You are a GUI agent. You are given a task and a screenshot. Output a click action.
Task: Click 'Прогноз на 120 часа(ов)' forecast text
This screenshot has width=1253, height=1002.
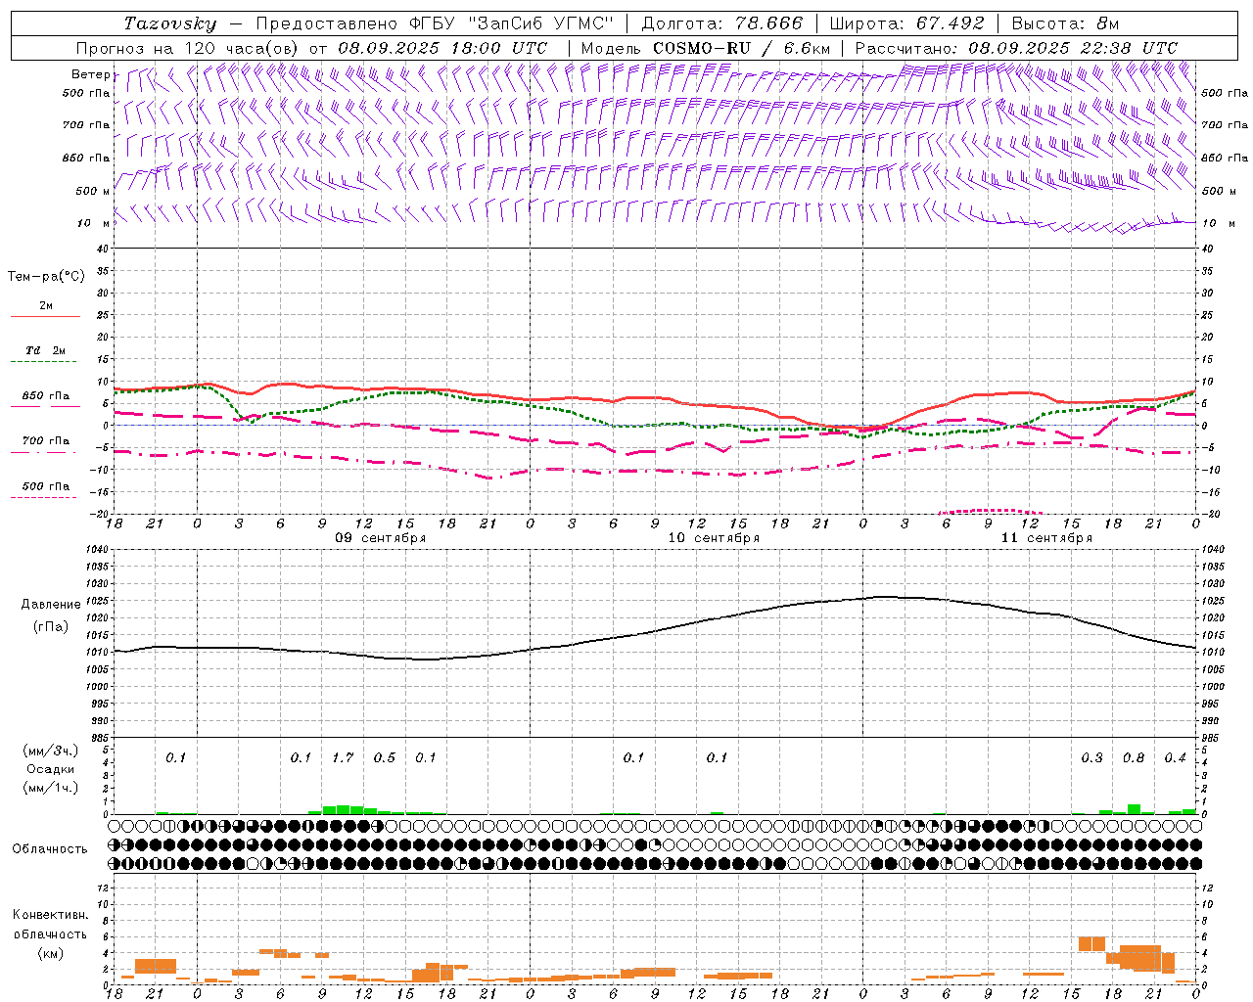coord(188,48)
